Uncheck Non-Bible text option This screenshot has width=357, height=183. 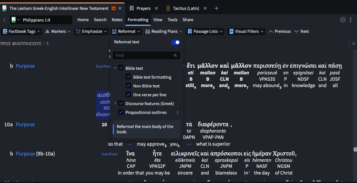tap(128, 86)
